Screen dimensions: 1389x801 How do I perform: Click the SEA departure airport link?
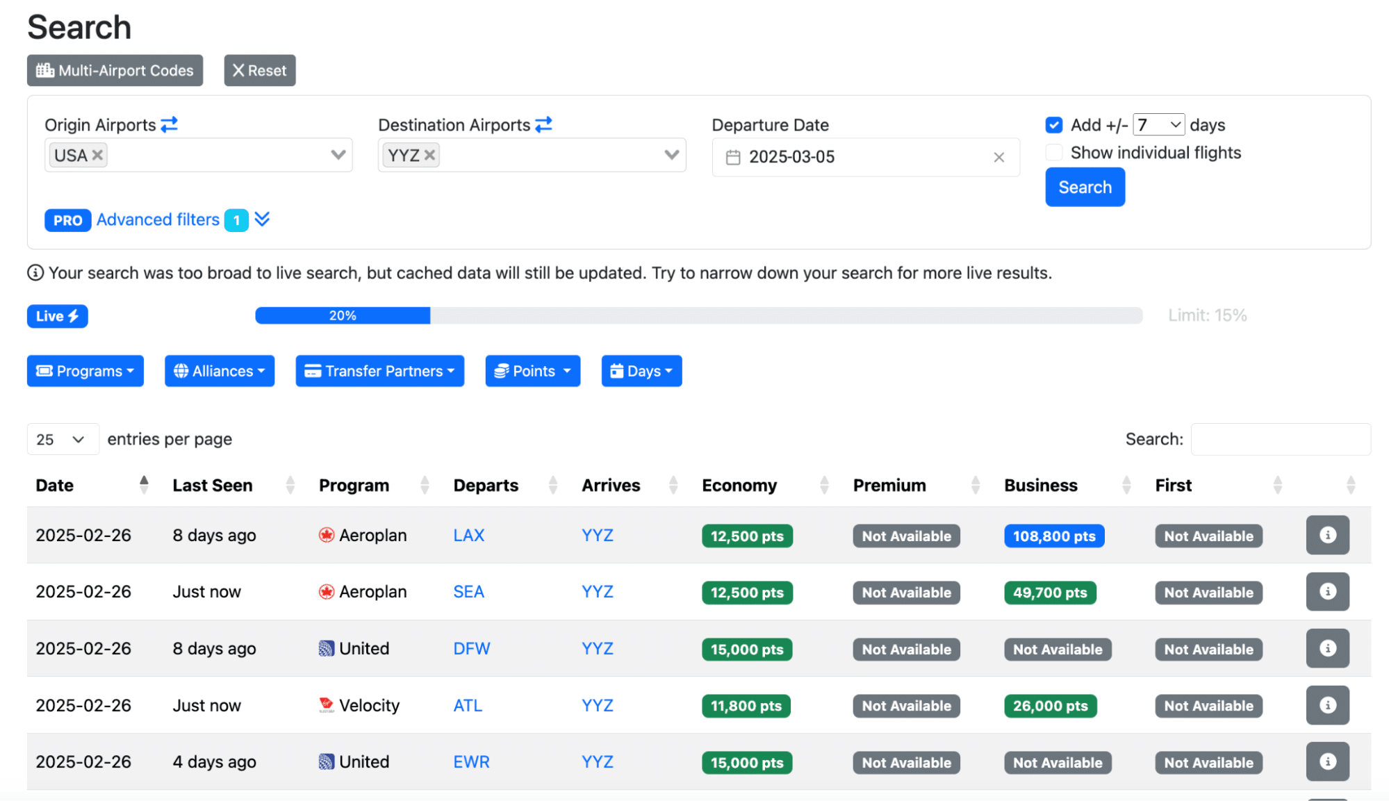468,592
